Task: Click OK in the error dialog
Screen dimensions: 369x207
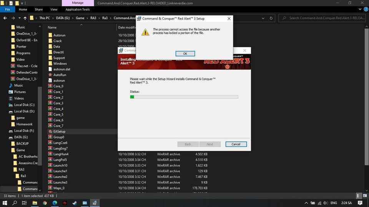Action: (185, 54)
